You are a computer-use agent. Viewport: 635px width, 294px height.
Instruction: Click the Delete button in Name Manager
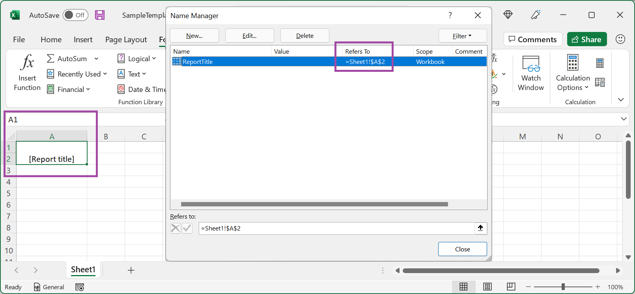pyautogui.click(x=304, y=36)
